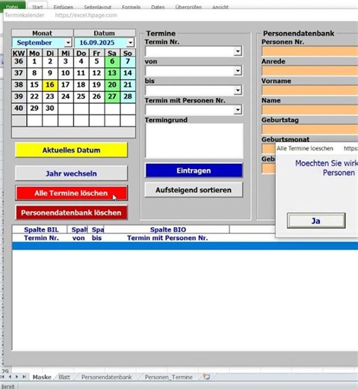Screen dimensions: 358x389
Task: Select day 30 in the calendar
Action: (50, 108)
